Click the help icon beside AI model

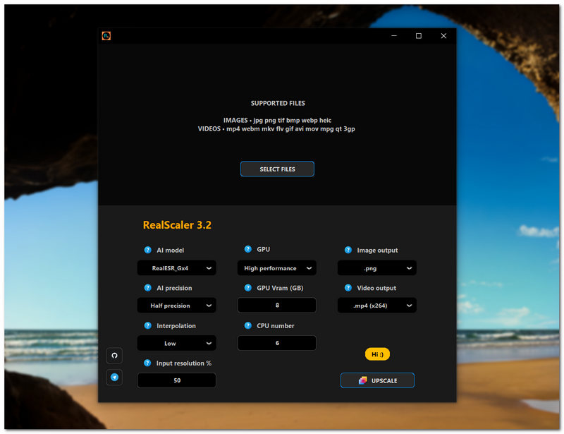147,250
